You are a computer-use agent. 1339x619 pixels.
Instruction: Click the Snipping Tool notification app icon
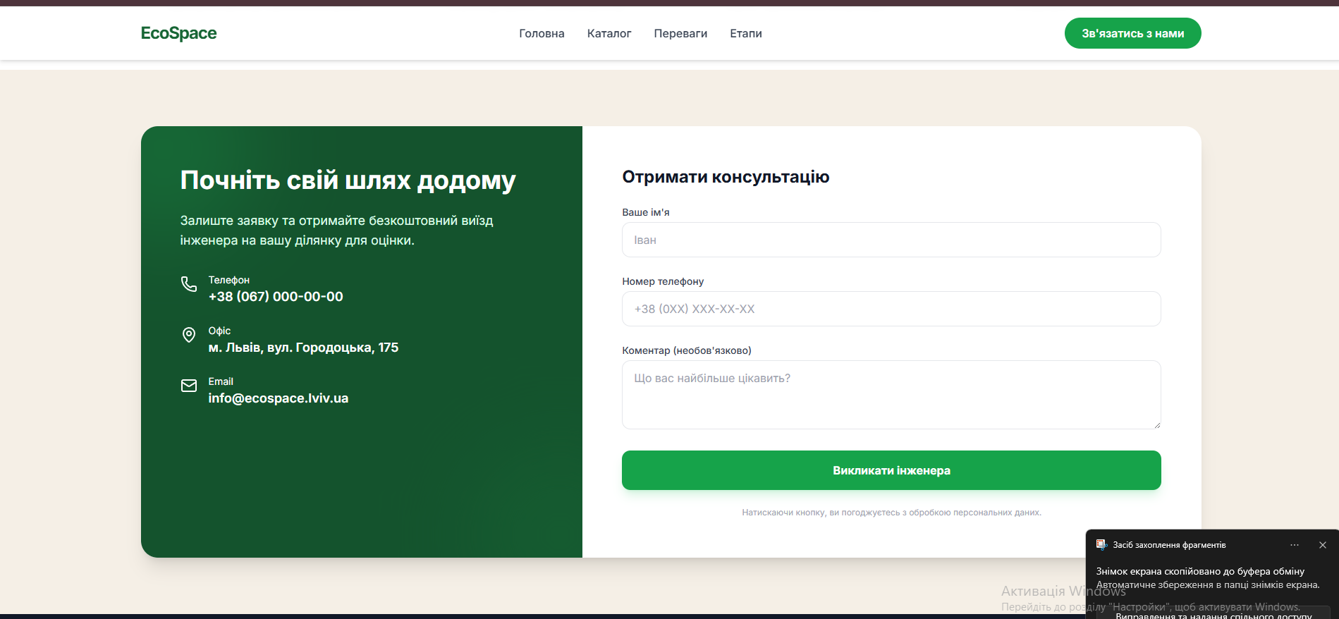pos(1101,545)
